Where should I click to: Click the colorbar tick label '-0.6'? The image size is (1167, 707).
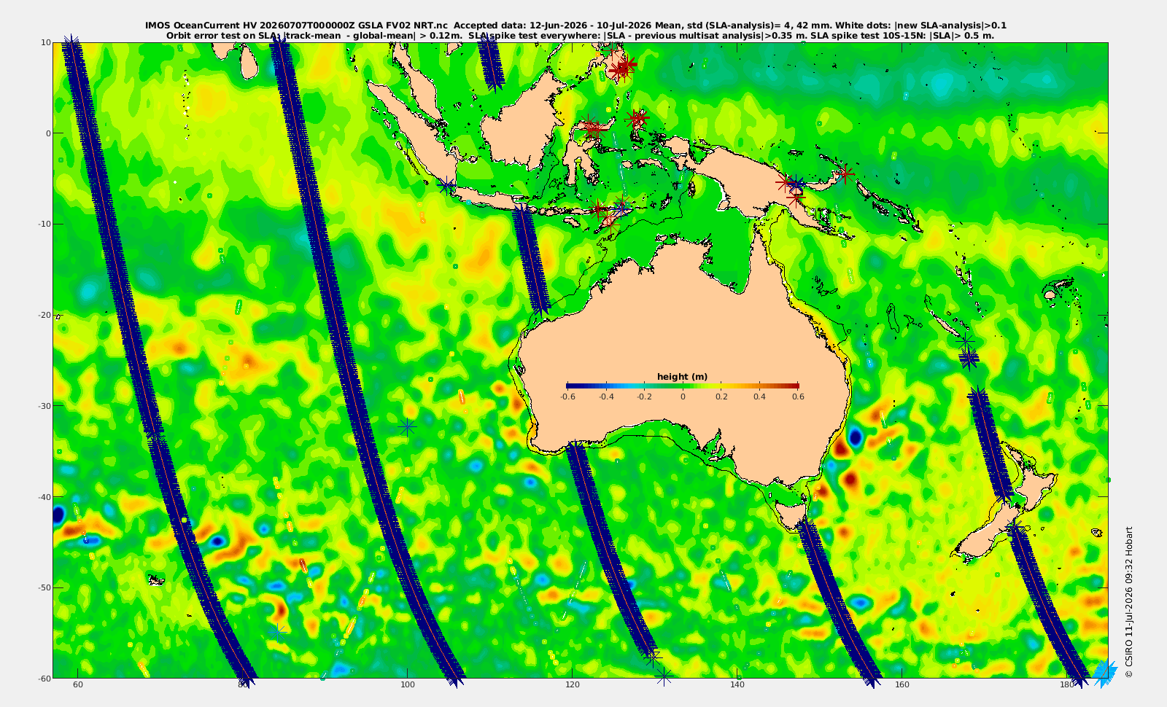(567, 397)
